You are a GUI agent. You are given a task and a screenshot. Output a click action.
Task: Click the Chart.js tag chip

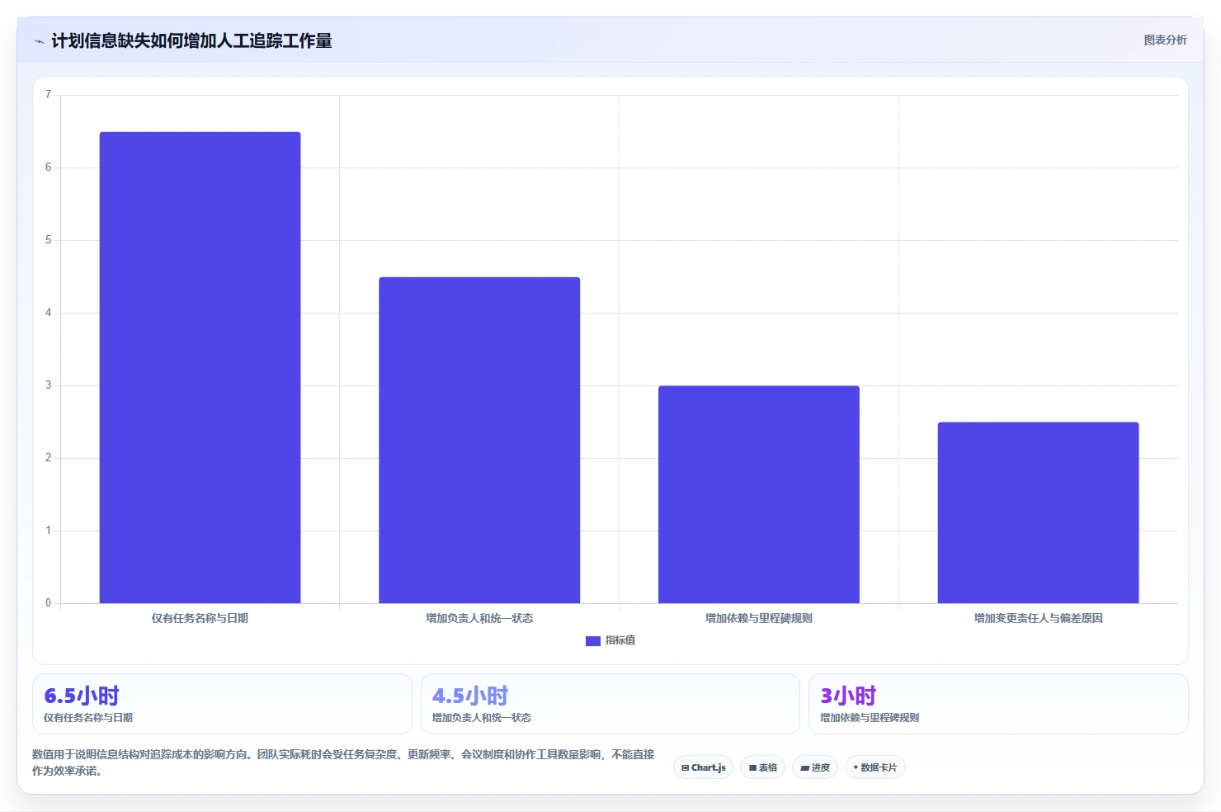(703, 767)
